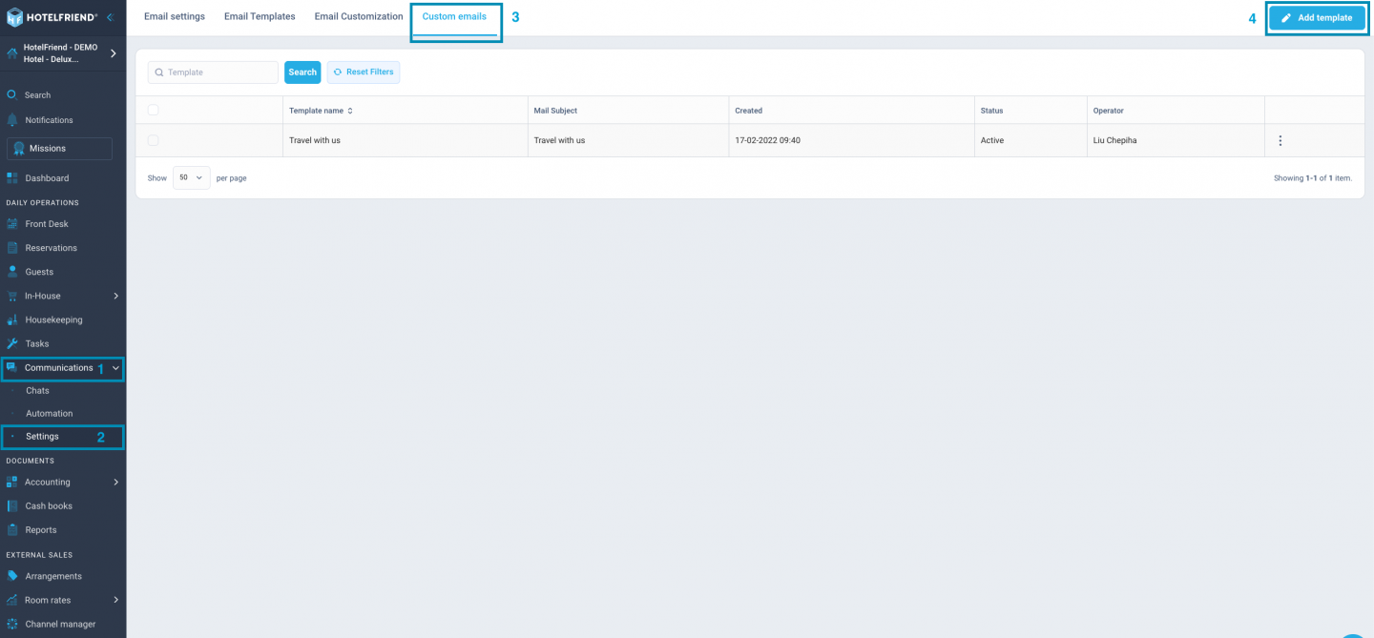This screenshot has height=638, width=1374.
Task: Click the blue Search button
Action: [302, 72]
